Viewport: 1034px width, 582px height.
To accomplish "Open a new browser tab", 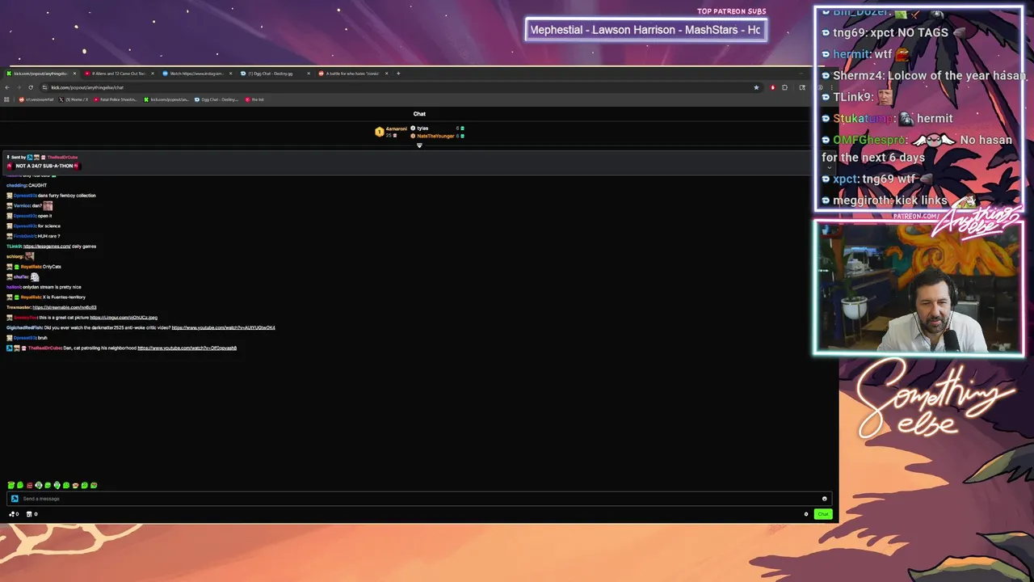I will click(x=398, y=74).
